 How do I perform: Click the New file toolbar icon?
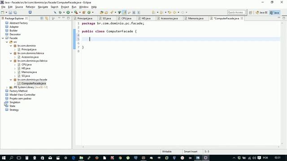pyautogui.click(x=3, y=13)
